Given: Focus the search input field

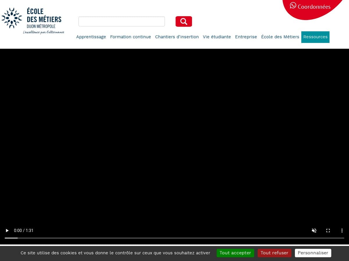Looking at the screenshot, I should (122, 21).
